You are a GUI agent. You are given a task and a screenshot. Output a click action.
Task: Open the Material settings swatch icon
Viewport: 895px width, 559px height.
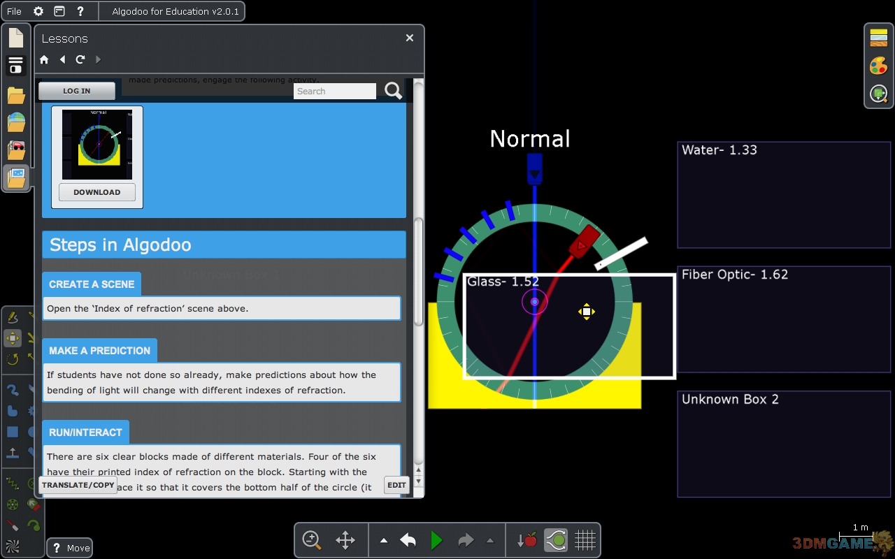[878, 38]
